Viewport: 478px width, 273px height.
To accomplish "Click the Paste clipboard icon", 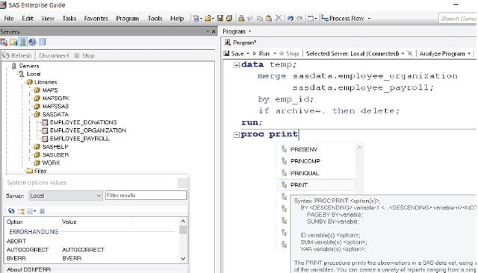I will point(269,18).
